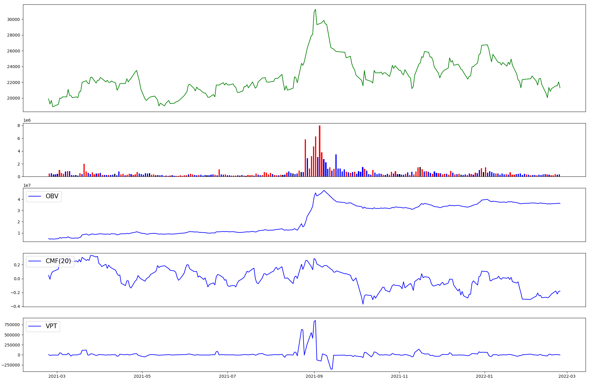Click the VPT legend label
590x383 pixels.
(51, 326)
